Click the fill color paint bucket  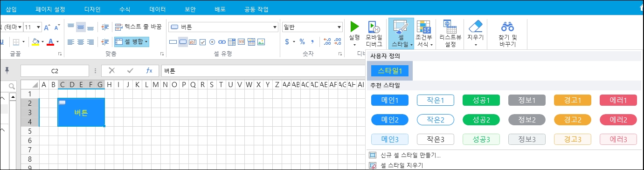(x=35, y=42)
